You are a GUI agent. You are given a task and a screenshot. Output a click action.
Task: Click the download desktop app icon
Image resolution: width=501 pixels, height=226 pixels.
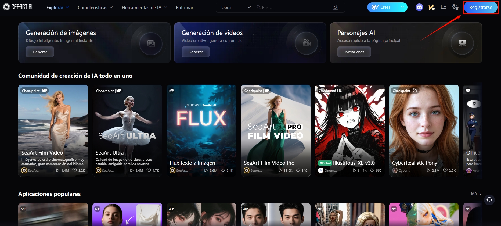[x=444, y=7]
